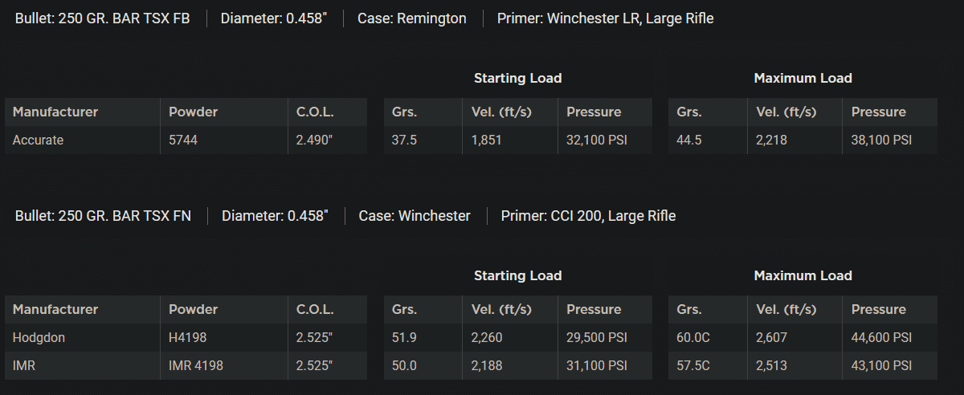Select the IMR 4198 powder cell
964x395 pixels.
[x=196, y=366]
